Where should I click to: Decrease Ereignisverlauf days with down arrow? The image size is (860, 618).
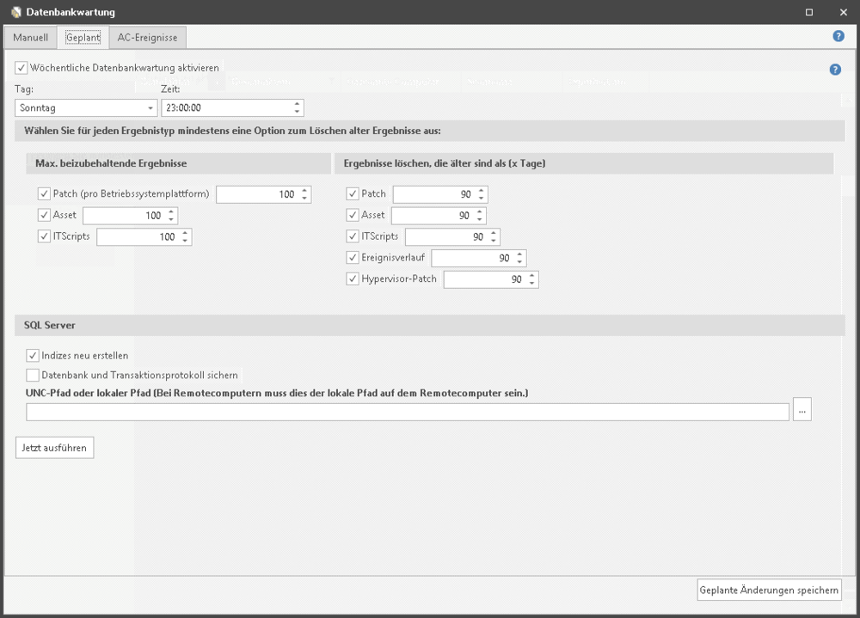[x=519, y=262]
